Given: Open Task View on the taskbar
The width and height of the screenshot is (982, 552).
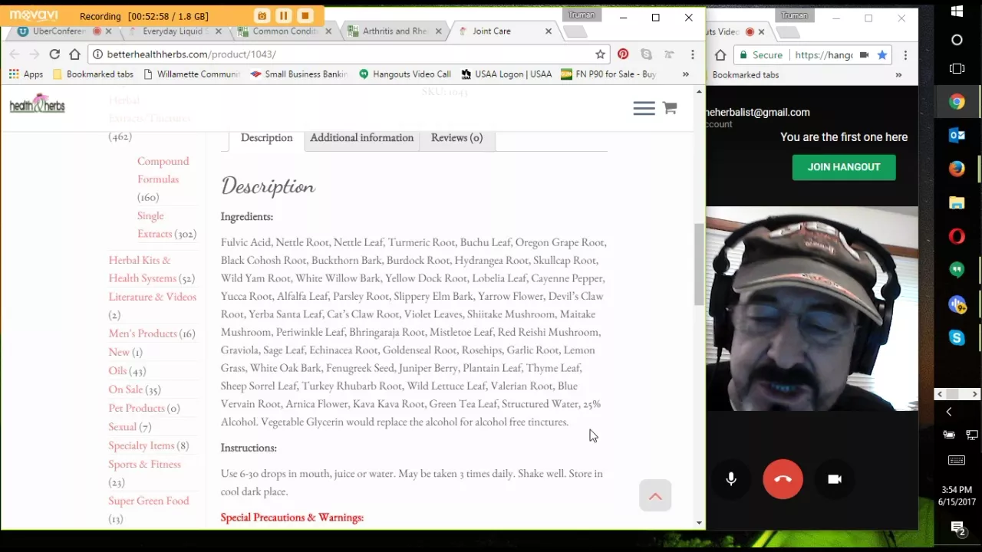Looking at the screenshot, I should pos(957,69).
